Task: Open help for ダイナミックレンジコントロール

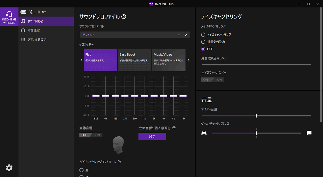Action: (119, 162)
